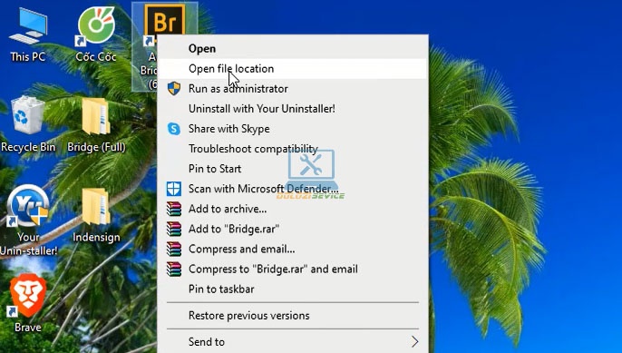Viewport: 622px width, 353px height.
Task: Click the shield icon beside Run as administrator
Action: pos(174,89)
